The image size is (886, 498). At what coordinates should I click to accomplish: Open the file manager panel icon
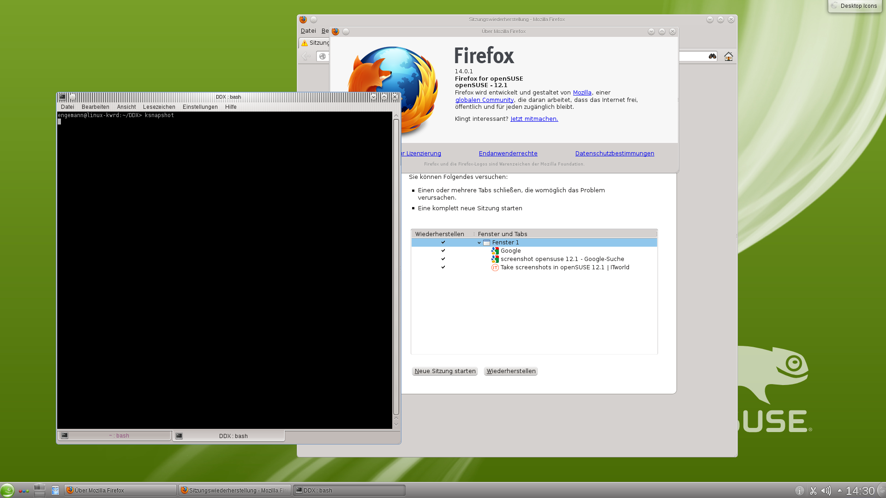click(55, 490)
